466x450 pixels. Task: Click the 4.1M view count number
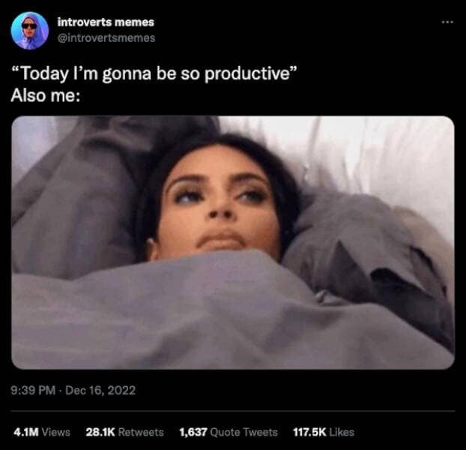(26, 432)
